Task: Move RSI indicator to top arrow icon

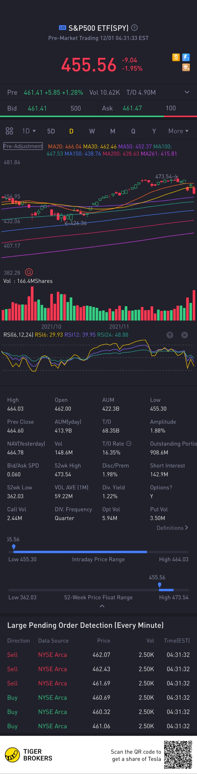Action: [170, 335]
